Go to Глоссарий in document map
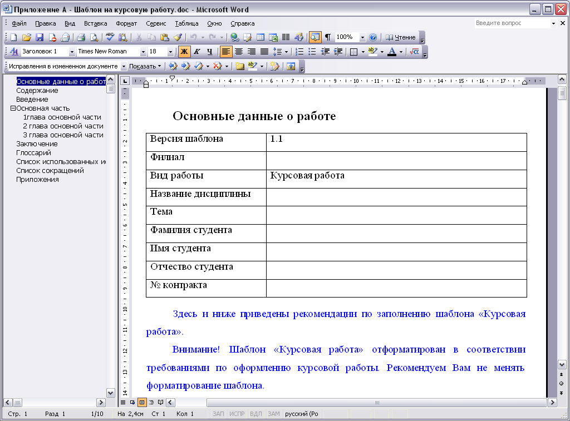The width and height of the screenshot is (570, 421). pos(33,152)
